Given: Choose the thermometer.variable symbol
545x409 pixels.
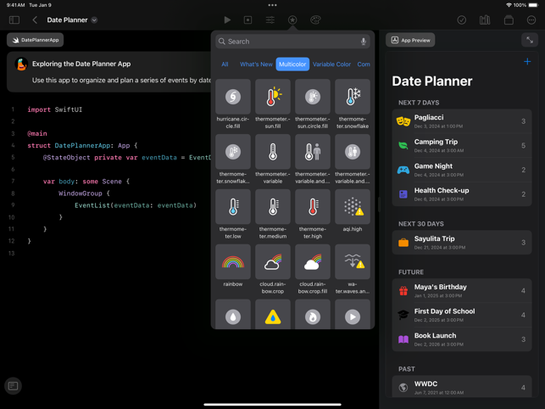Looking at the screenshot, I should 273,152.
